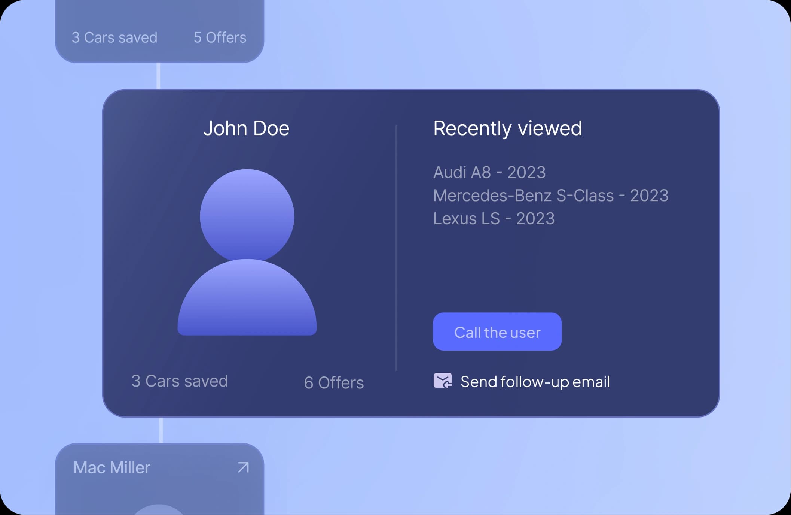Click timeline connector above John Doe card
This screenshot has width=791, height=515.
pos(158,76)
